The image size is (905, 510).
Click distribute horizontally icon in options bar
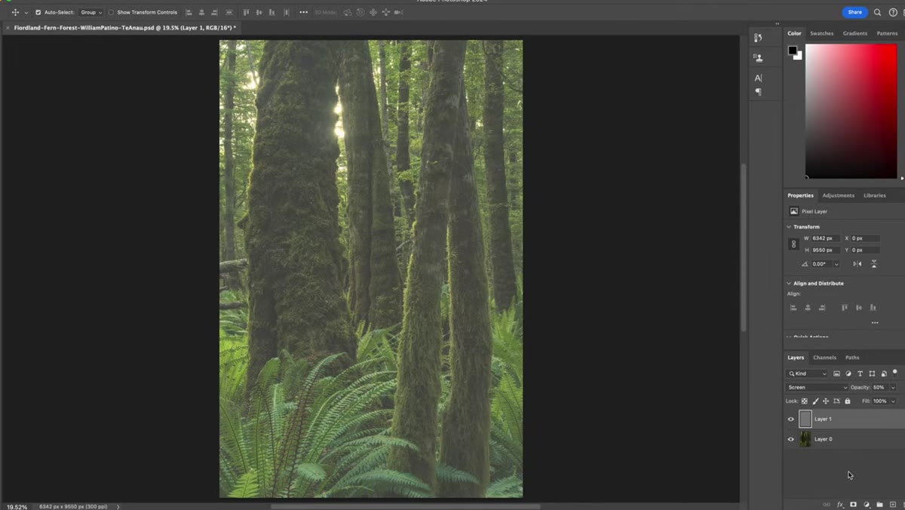[x=286, y=12]
